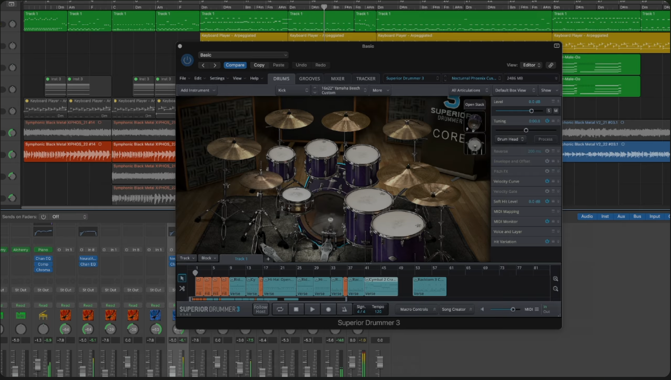
Task: Toggle the Follow Host button
Action: [260, 309]
